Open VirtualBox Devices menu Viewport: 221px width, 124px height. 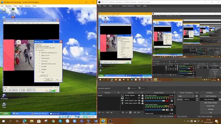[x=28, y=6]
